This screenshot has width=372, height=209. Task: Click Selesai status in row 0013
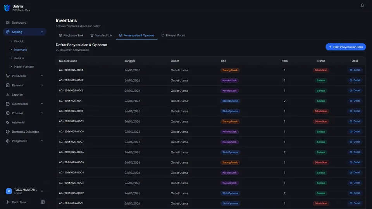pyautogui.click(x=321, y=81)
